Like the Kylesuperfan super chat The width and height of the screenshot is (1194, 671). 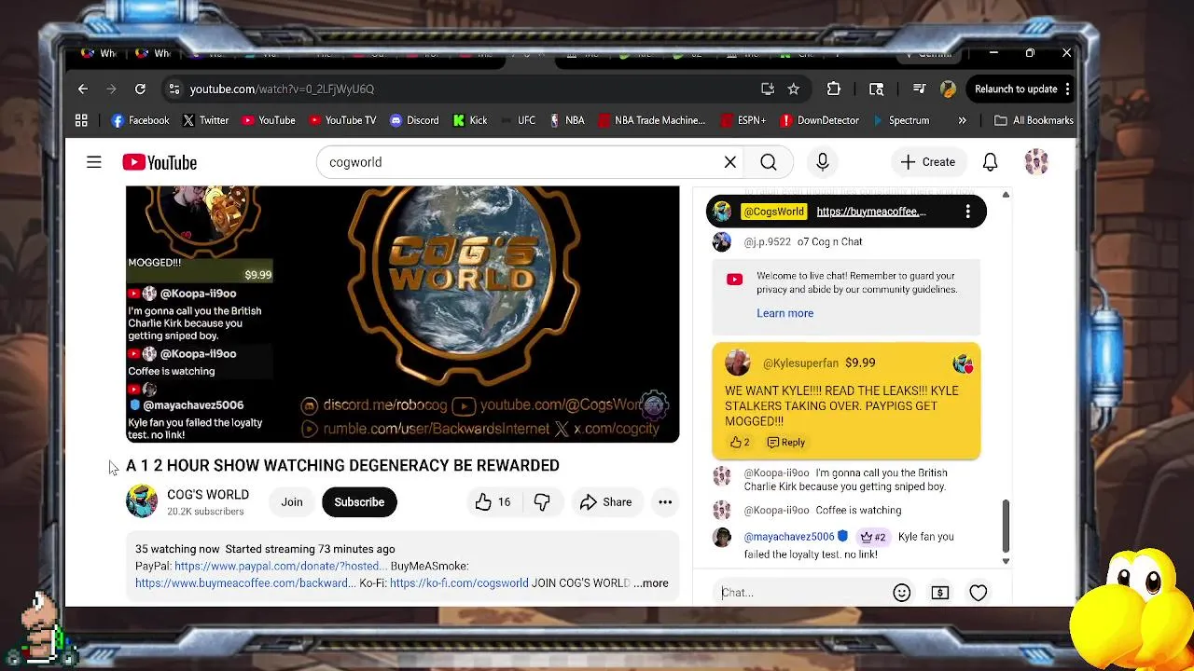tap(739, 443)
